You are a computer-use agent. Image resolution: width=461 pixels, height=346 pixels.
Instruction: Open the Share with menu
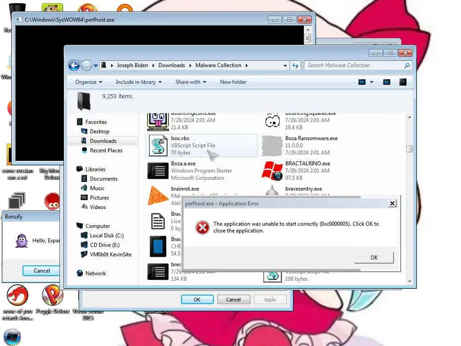[x=190, y=82]
